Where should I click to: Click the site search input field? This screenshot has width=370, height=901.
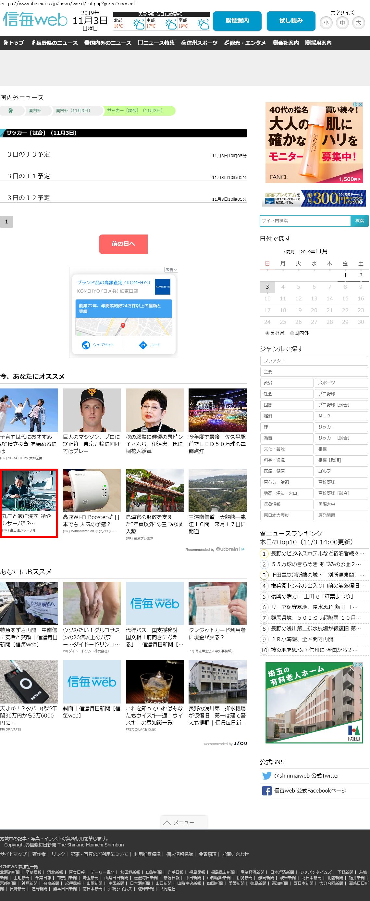305,221
